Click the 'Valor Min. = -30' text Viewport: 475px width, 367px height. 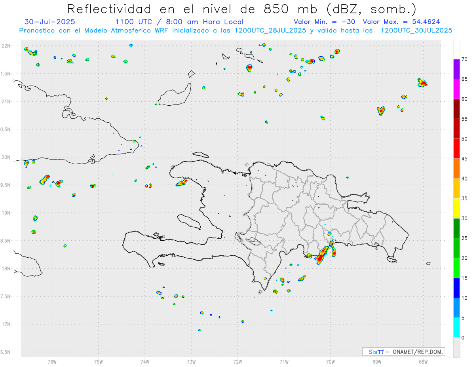coord(325,22)
